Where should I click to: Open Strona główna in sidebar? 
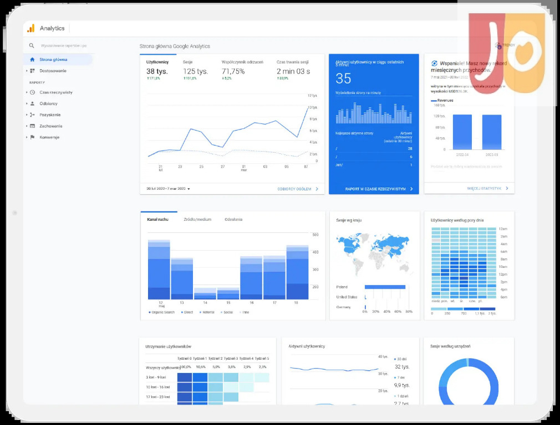tap(58, 60)
